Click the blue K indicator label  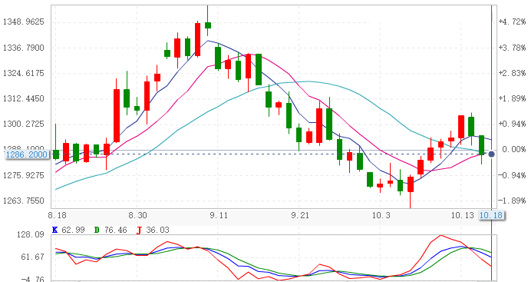(55, 230)
